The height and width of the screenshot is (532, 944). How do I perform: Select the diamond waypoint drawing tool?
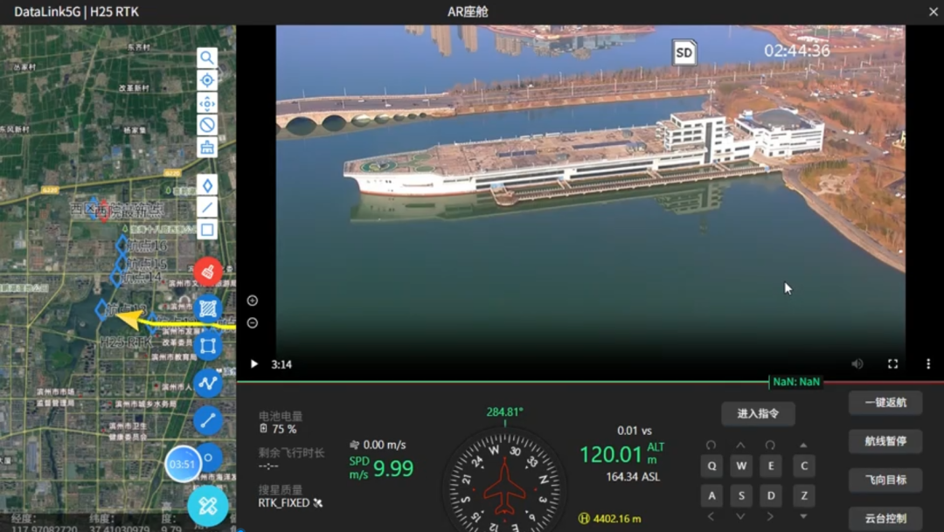(x=207, y=185)
